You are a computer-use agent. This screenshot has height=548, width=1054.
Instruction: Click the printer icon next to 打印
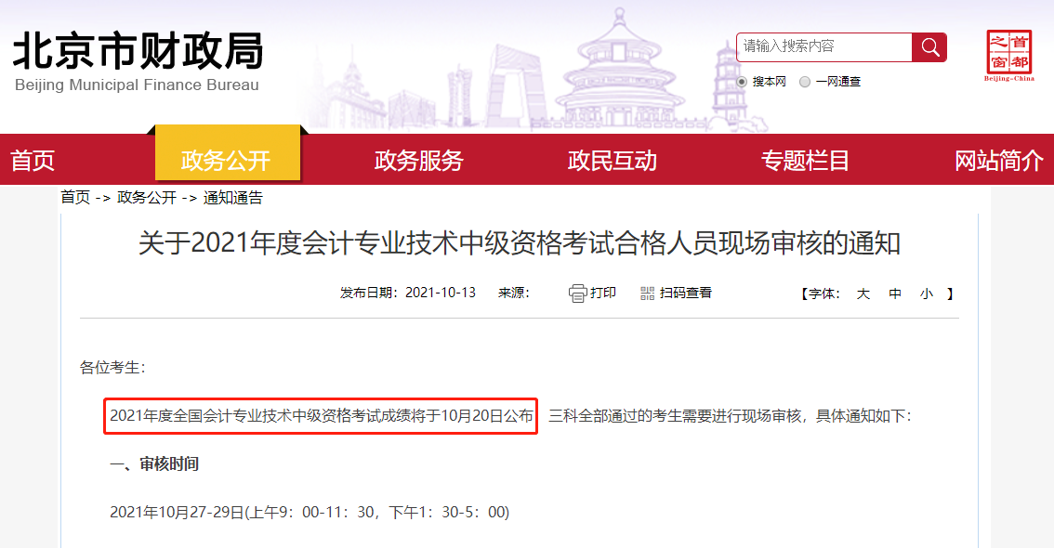click(577, 294)
